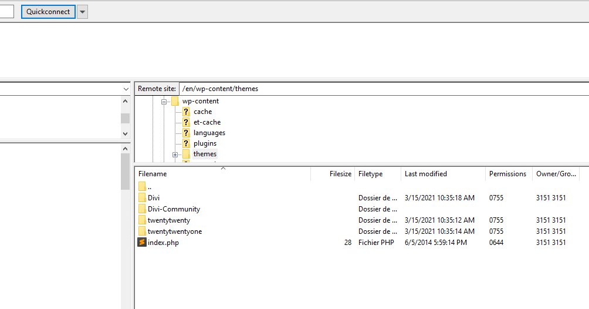Select the Divi folder icon
This screenshot has width=589, height=309.
click(142, 198)
